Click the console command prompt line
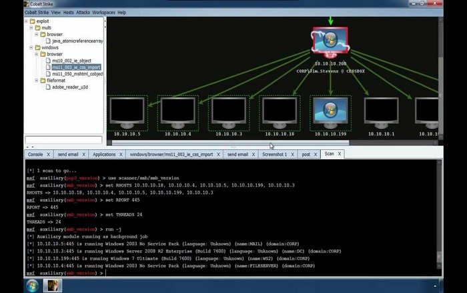This screenshot has width=467, height=293. point(232,273)
